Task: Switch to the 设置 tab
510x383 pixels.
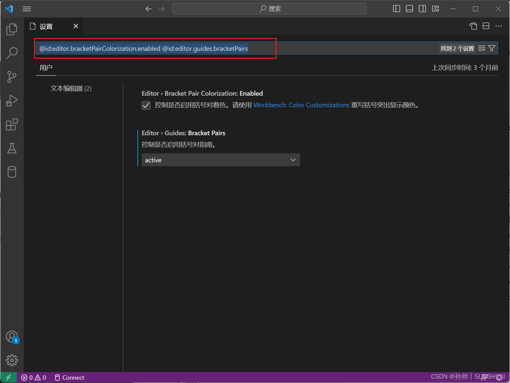Action: pos(47,26)
